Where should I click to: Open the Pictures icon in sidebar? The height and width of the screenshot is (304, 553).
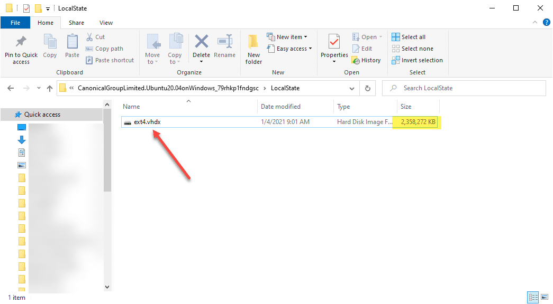point(22,165)
